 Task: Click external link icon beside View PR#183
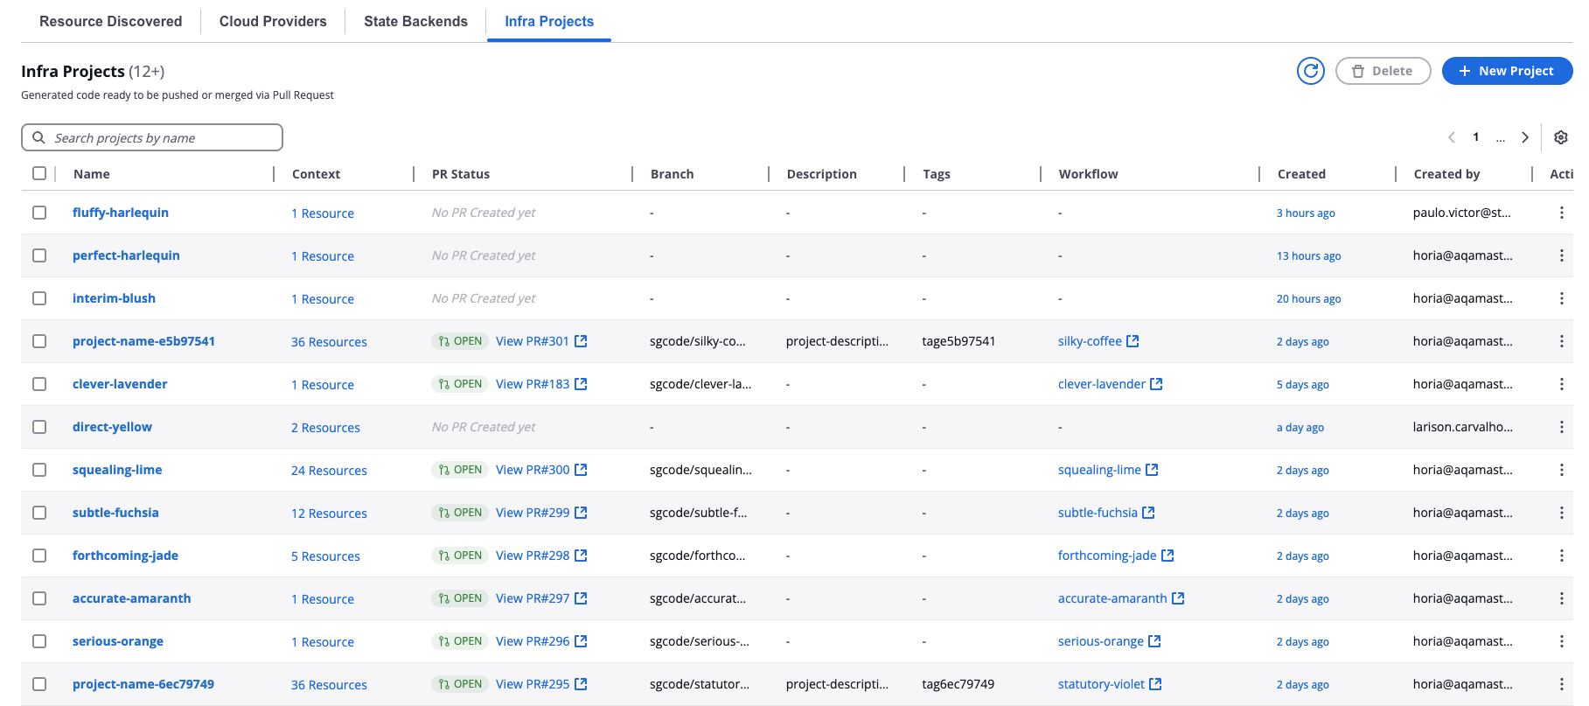pos(581,384)
